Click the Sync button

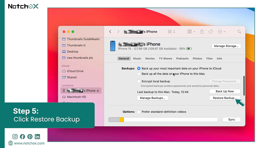point(232,119)
